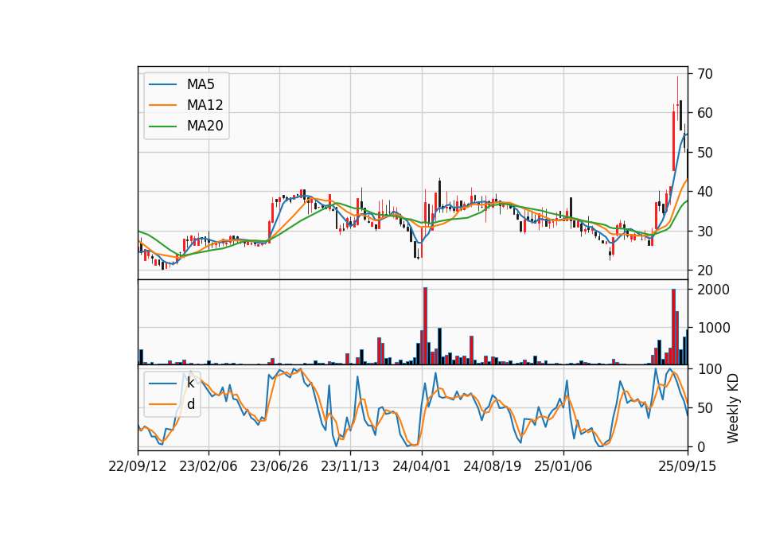Click the MA12 legend label

[205, 105]
